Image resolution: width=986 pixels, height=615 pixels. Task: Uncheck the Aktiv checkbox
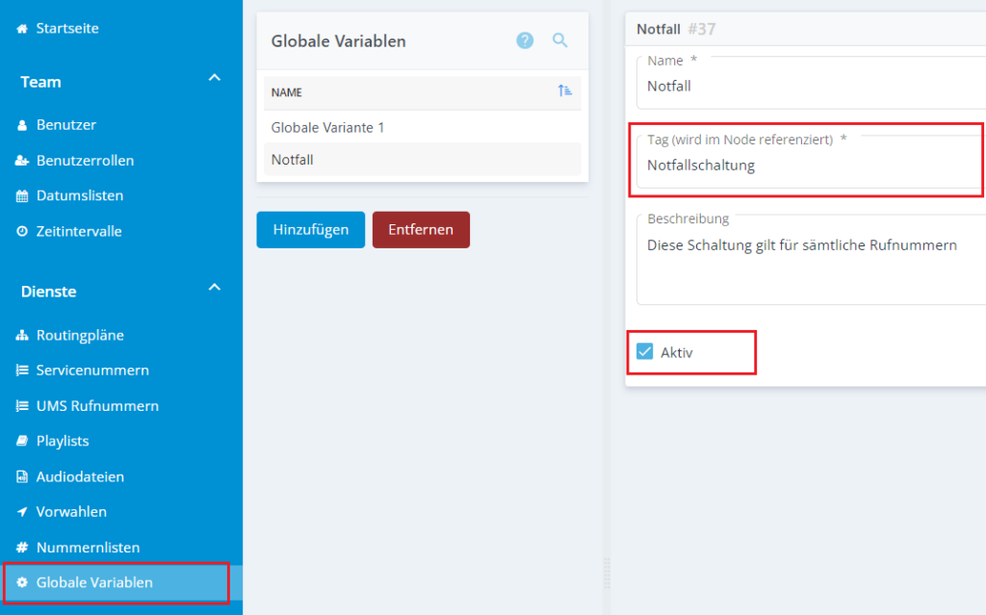click(645, 352)
